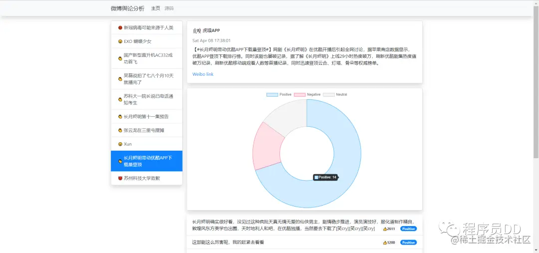Click the emoji icon beside 苏科大一院长说已电话通知考生
The image size is (539, 253).
pos(120,99)
